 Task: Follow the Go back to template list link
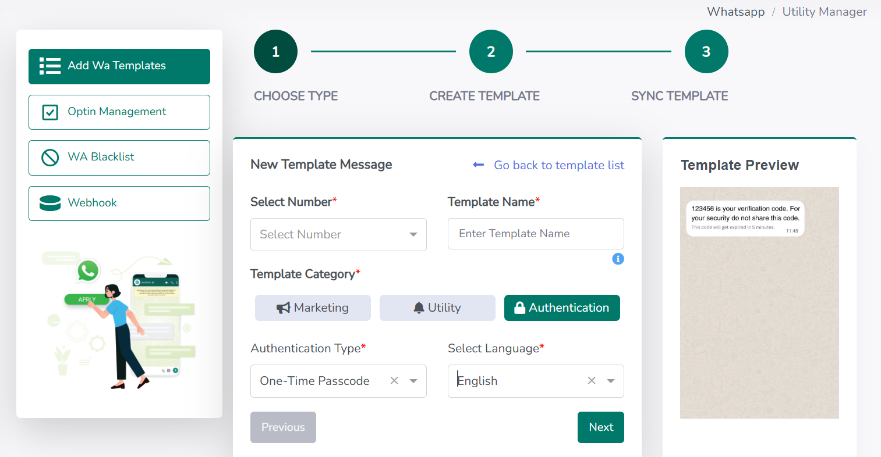coord(558,165)
